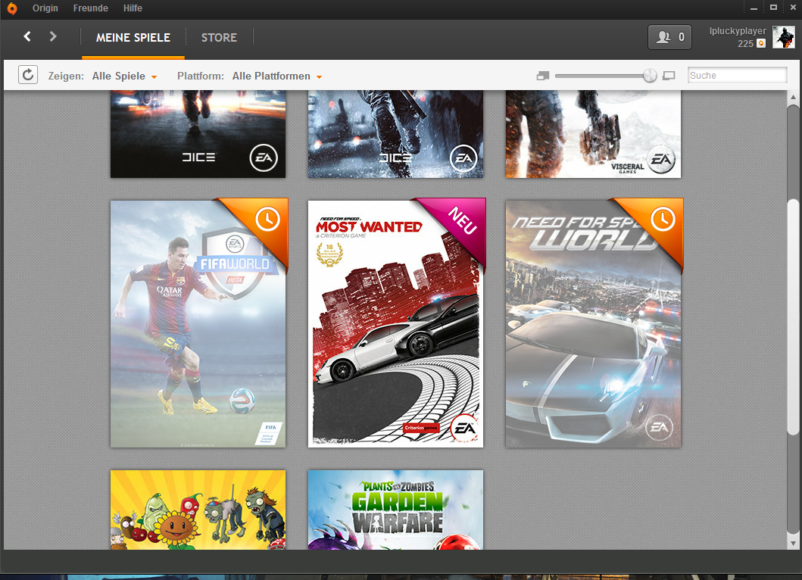This screenshot has width=802, height=580.
Task: Open the Freunde menu
Action: [90, 8]
